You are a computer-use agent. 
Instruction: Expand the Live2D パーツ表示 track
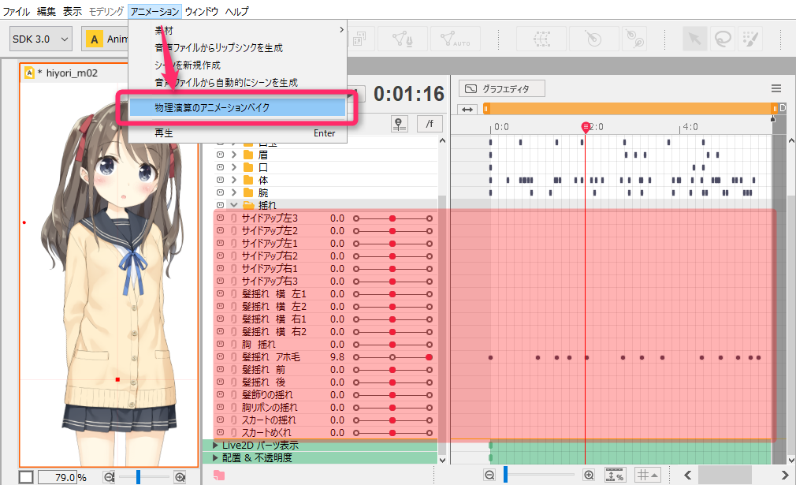coord(215,445)
